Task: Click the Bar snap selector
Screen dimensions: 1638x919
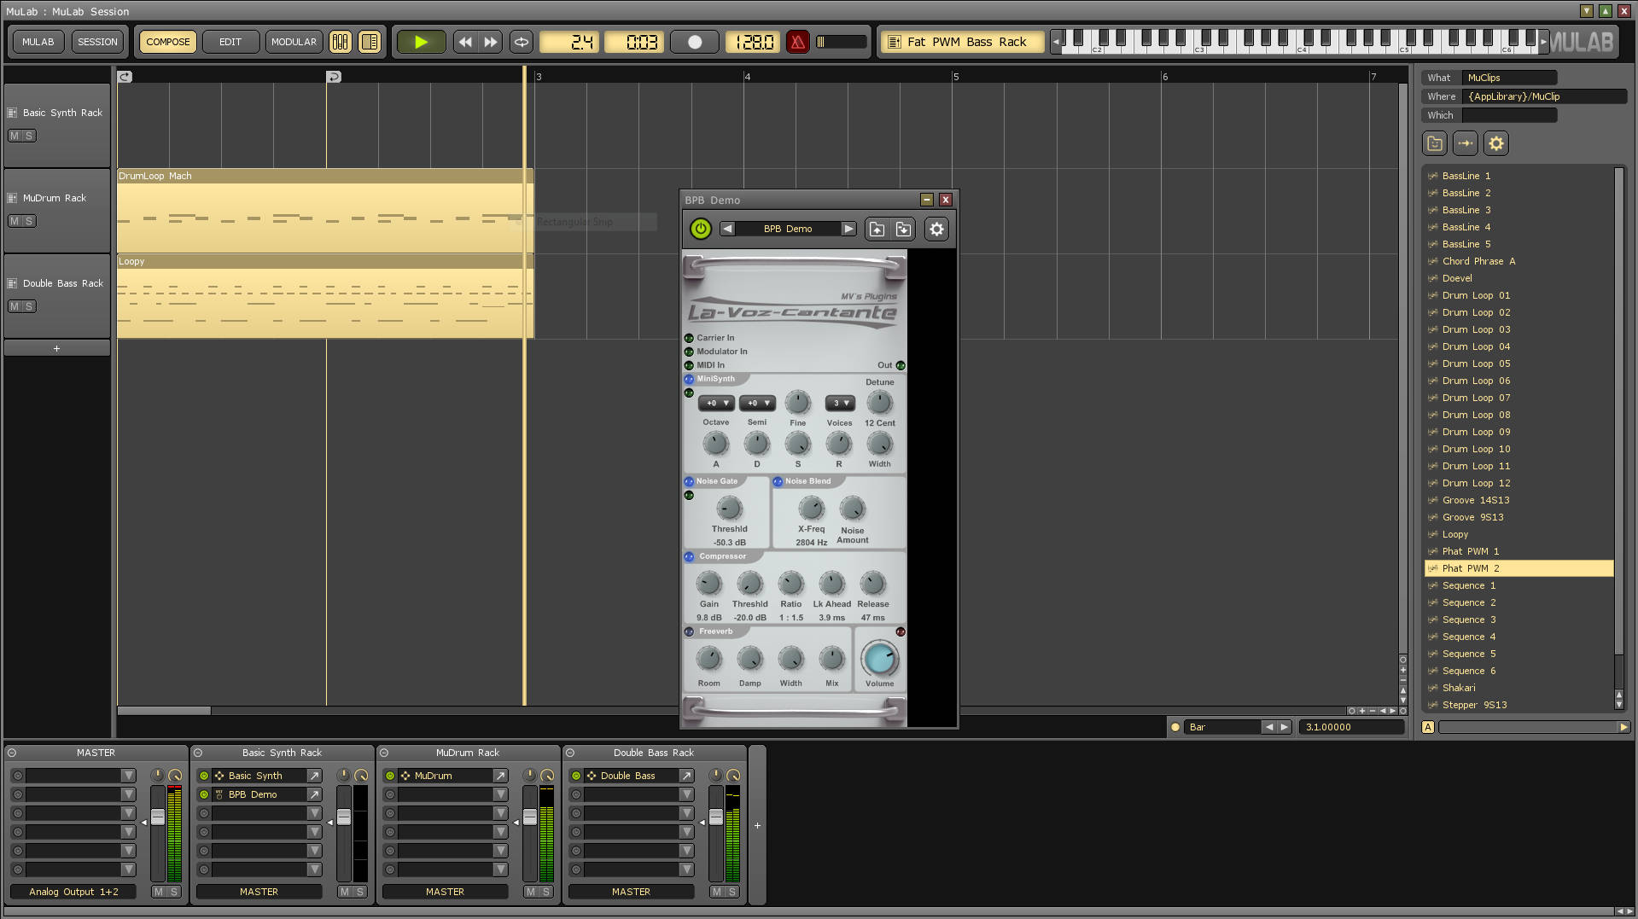Action: click(x=1223, y=727)
